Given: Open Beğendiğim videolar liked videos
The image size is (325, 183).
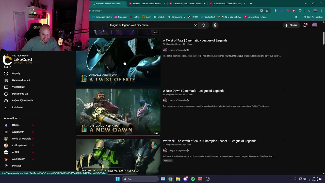Looking at the screenshot, I should (23, 101).
